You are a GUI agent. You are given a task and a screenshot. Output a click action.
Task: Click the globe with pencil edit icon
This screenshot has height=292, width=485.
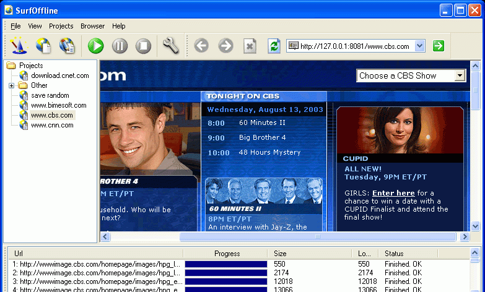[x=67, y=46]
